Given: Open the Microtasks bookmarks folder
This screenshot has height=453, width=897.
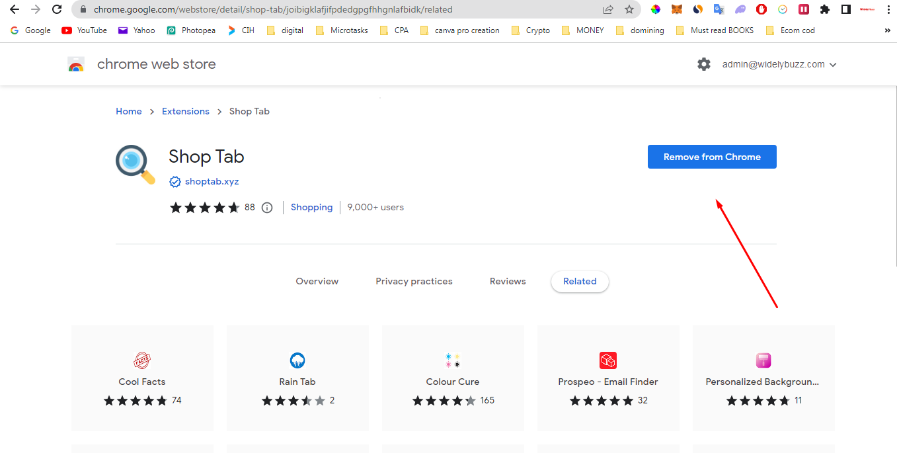Looking at the screenshot, I should tap(342, 30).
